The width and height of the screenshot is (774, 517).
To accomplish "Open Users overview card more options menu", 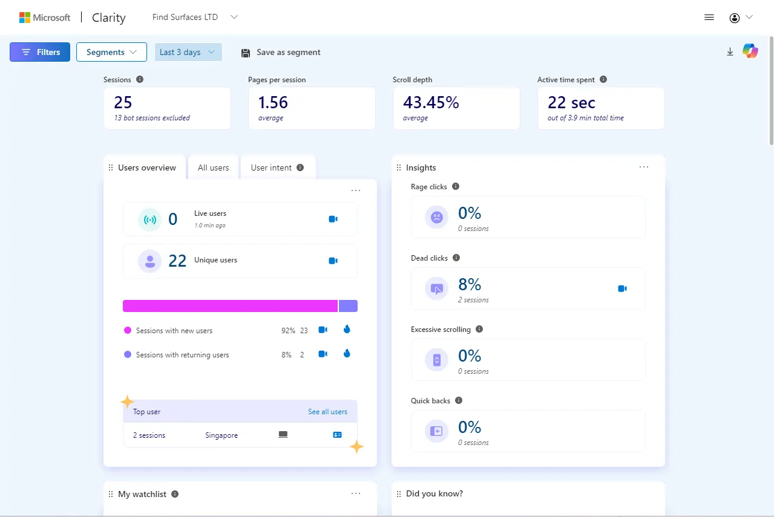I will (x=356, y=190).
